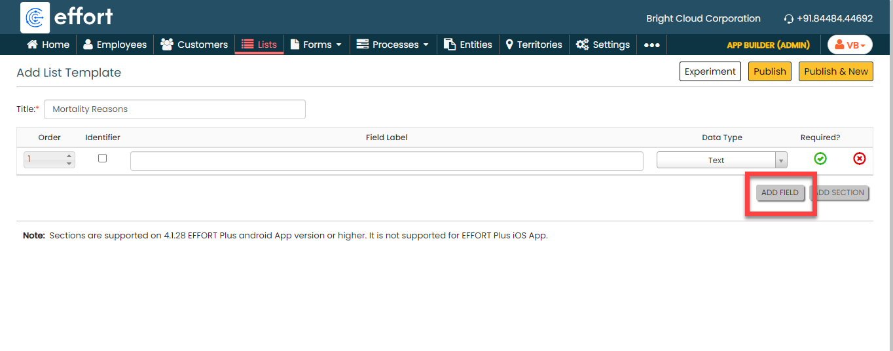Go Home via the house icon
Viewport: 893px width, 351px height.
click(x=32, y=45)
